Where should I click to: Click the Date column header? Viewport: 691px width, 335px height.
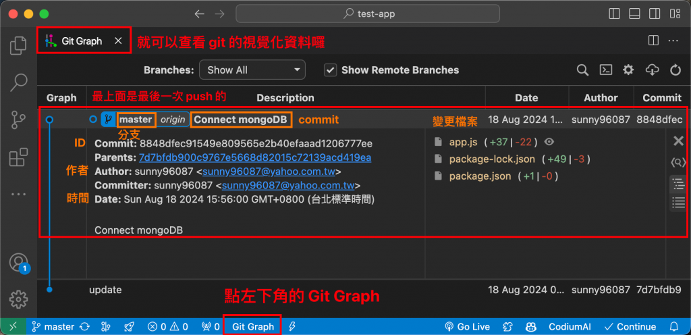pyautogui.click(x=526, y=98)
